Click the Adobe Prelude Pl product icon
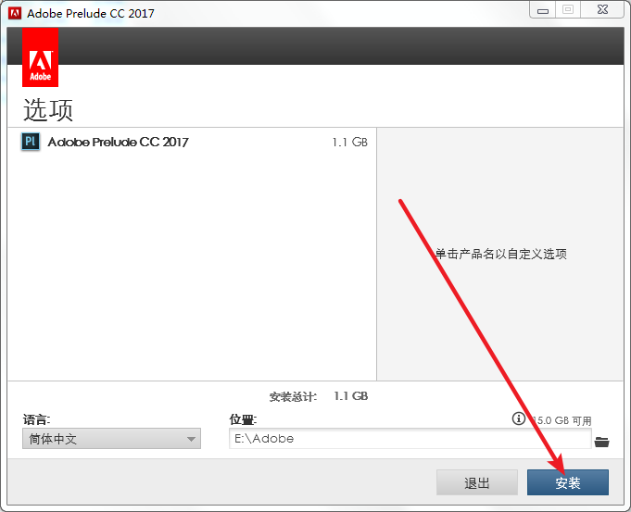Image resolution: width=631 pixels, height=512 pixels. pos(31,142)
